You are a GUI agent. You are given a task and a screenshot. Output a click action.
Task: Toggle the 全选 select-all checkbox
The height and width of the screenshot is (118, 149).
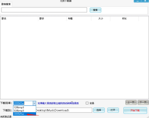[x=87, y=103]
